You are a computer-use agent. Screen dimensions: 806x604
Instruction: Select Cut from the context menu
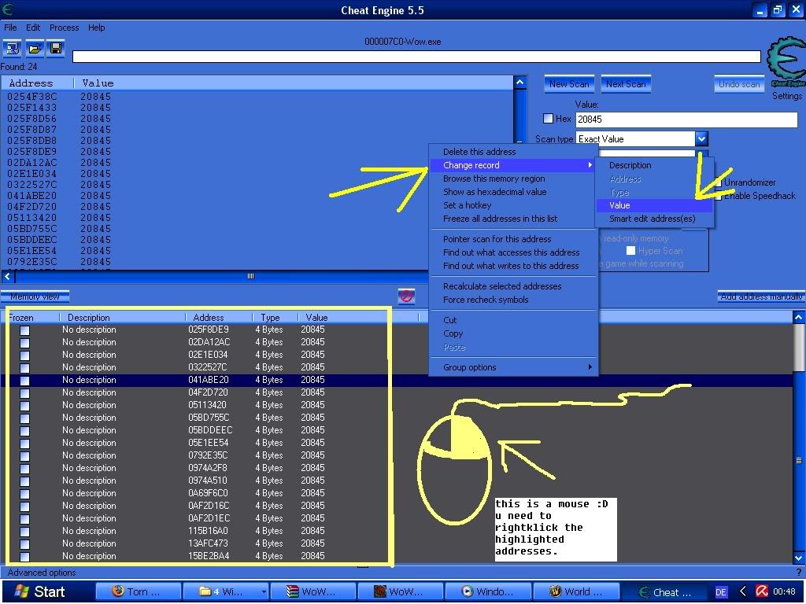click(x=513, y=320)
